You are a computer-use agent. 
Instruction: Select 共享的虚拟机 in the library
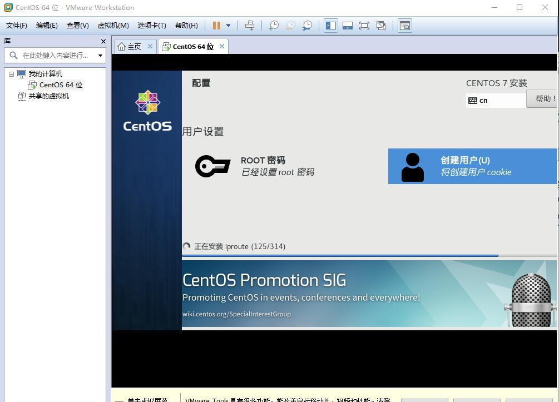tap(49, 96)
